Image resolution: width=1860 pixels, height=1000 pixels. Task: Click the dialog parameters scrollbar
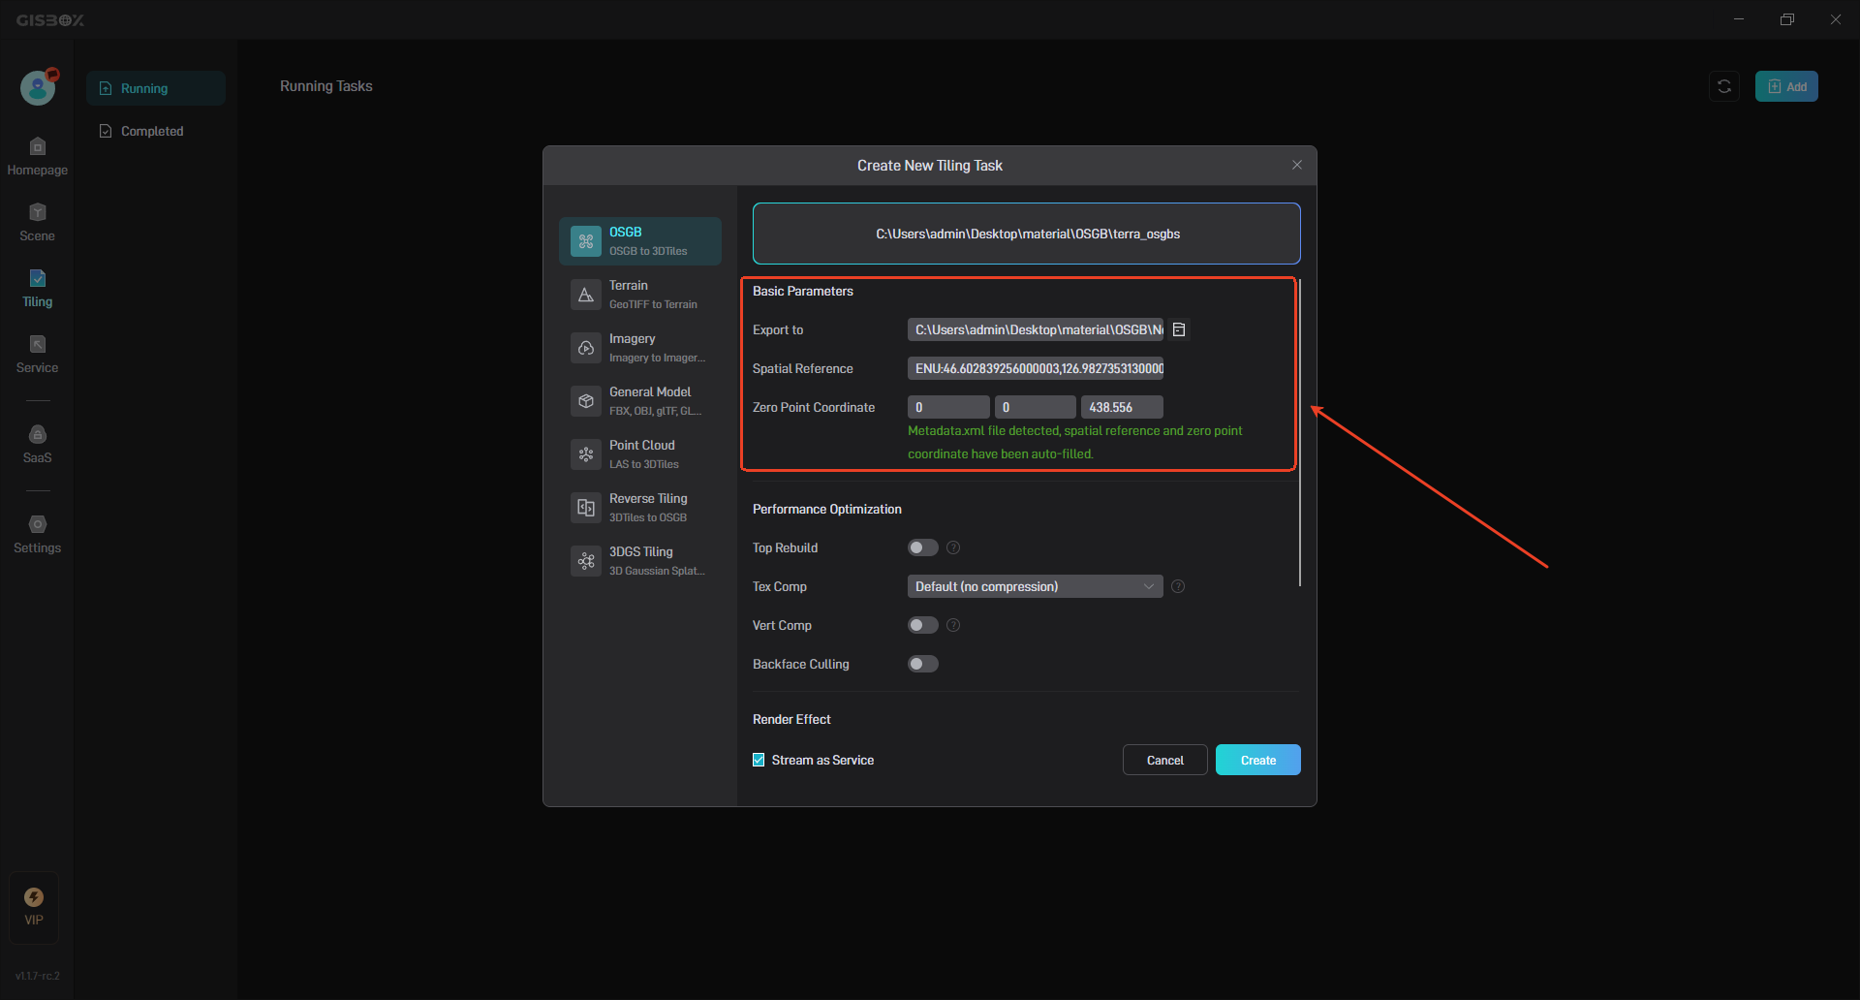[x=1299, y=432]
